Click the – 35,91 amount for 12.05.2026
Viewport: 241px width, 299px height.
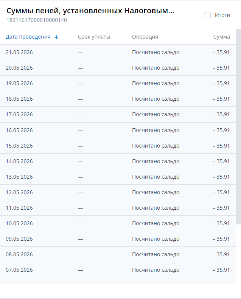pos(221,192)
